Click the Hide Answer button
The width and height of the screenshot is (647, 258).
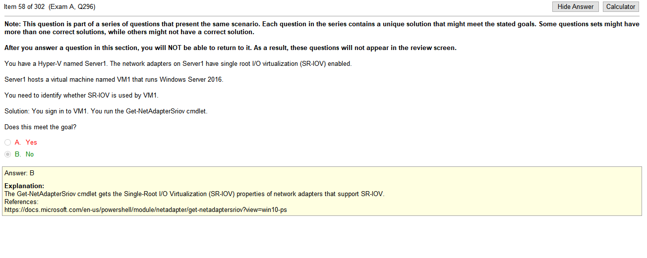click(576, 6)
